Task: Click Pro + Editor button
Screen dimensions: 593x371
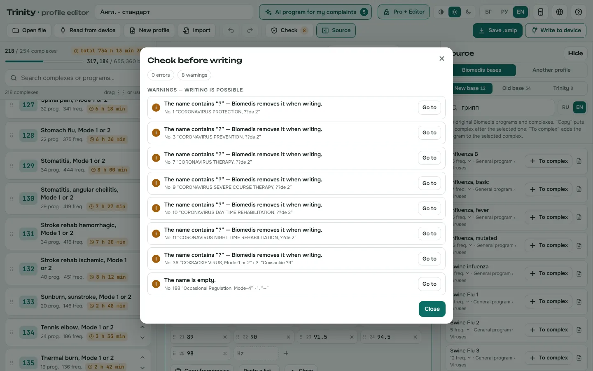Action: tap(404, 12)
